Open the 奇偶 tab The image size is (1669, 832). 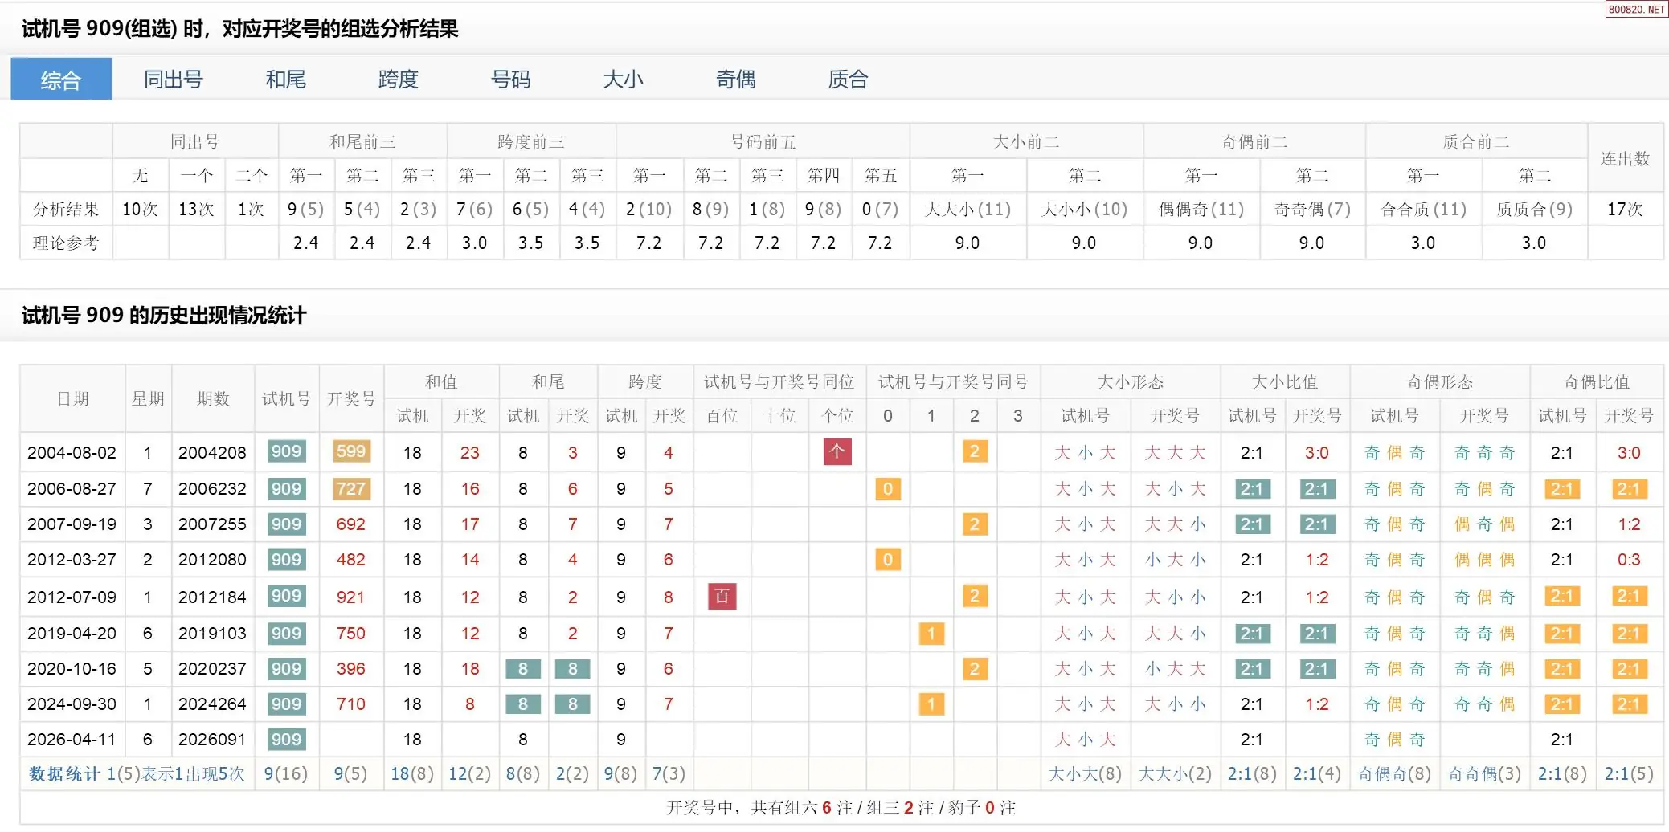click(735, 80)
